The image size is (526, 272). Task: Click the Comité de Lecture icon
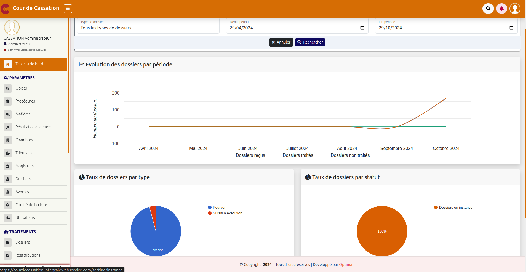point(8,205)
